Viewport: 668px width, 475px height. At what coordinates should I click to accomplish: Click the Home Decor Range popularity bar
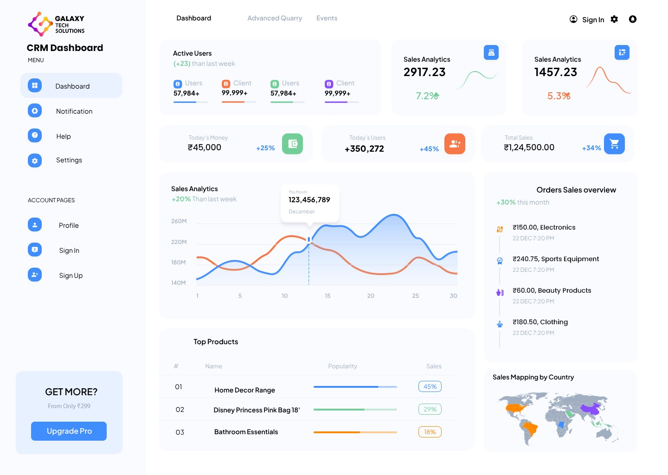355,387
